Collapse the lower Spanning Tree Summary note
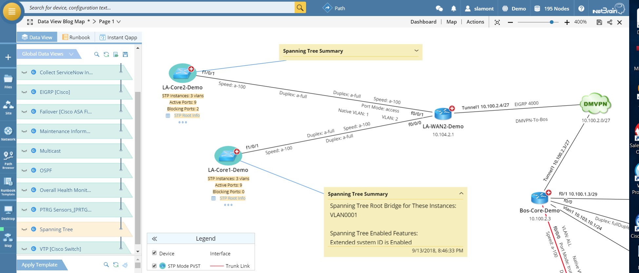This screenshot has height=273, width=639. 461,194
